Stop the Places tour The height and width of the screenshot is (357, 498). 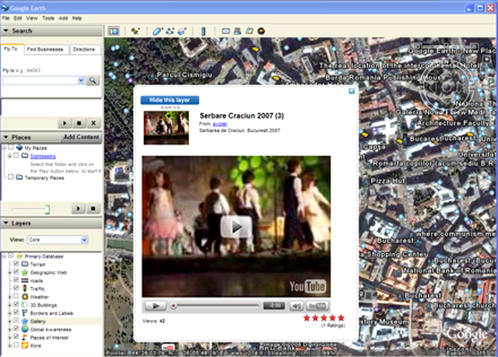[93, 209]
